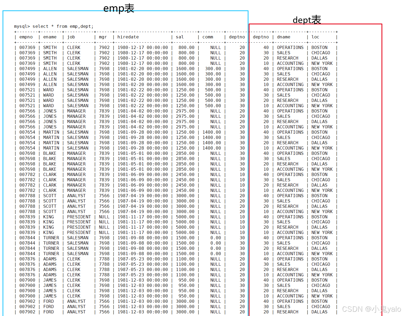Screen dimensions: 402x316
Task: Click CHICAGO in KING's SALES row
Action: click(321, 222)
